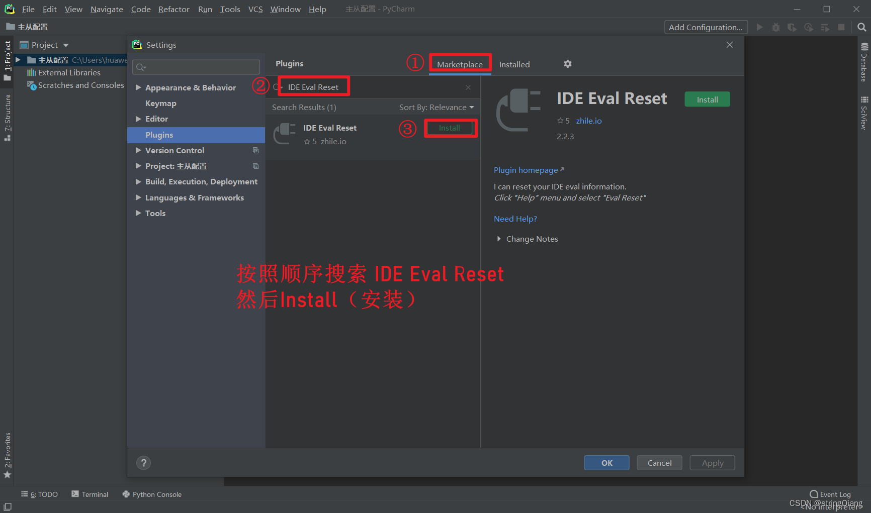Viewport: 871px width, 513px height.
Task: Open the VCS menu
Action: 255,9
